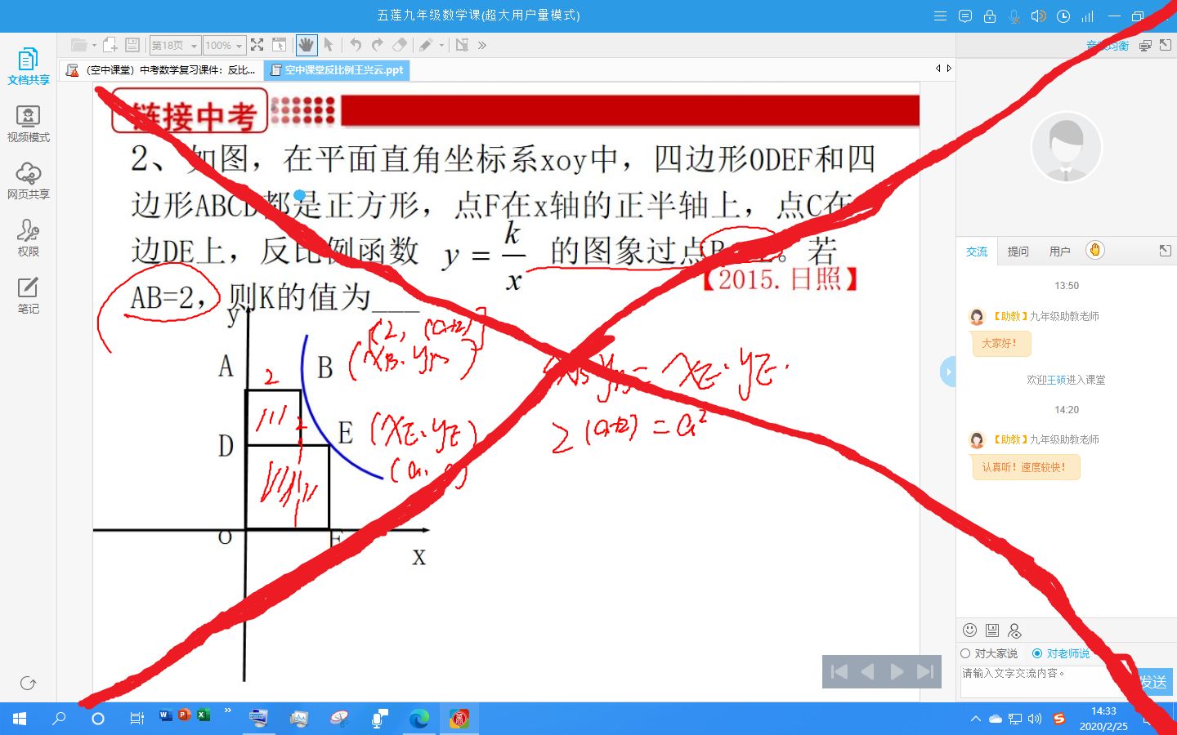Click the 发送 send button

coord(1154,683)
